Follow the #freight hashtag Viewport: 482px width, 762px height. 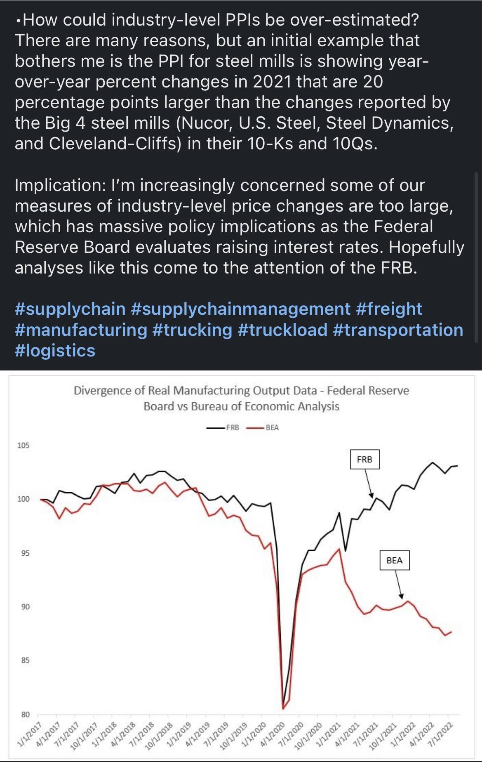click(x=389, y=309)
